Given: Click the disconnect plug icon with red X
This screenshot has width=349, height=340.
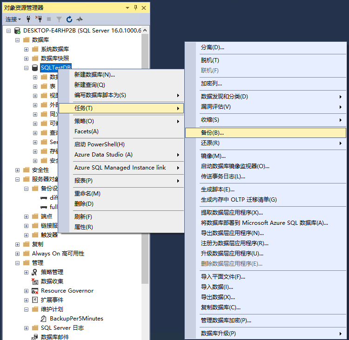Looking at the screenshot, I should pos(39,20).
